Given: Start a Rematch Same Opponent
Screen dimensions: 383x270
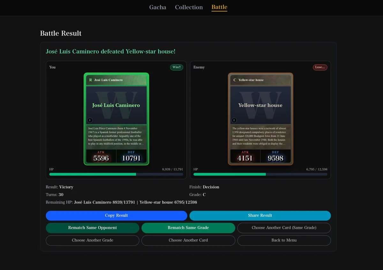Looking at the screenshot, I should (93, 228).
